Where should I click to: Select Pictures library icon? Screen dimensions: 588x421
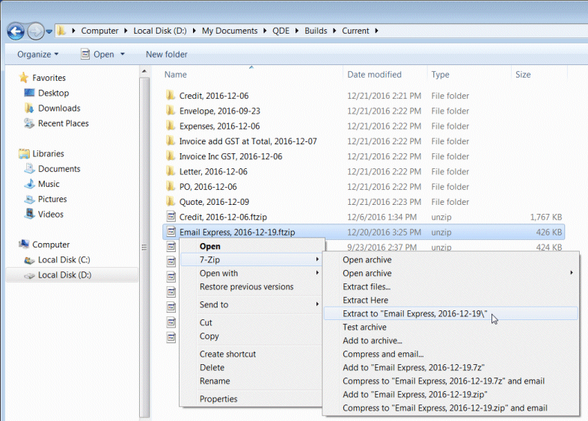29,199
